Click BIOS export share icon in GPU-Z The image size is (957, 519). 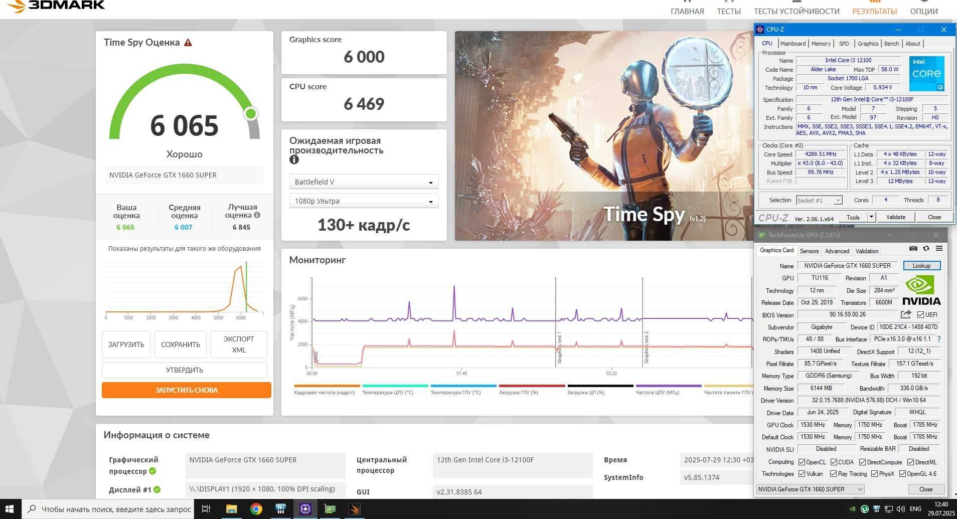click(x=906, y=314)
